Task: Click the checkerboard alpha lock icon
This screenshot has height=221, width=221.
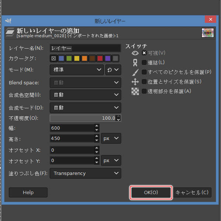Action: point(135,91)
